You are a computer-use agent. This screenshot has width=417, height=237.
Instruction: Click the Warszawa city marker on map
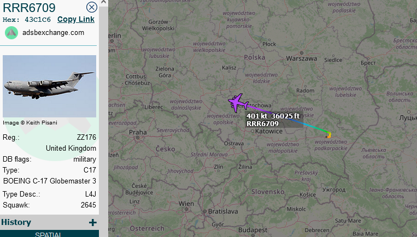[x=301, y=53]
